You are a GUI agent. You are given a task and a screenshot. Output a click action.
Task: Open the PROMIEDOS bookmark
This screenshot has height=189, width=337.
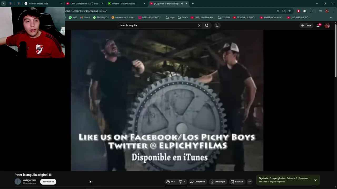click(101, 18)
